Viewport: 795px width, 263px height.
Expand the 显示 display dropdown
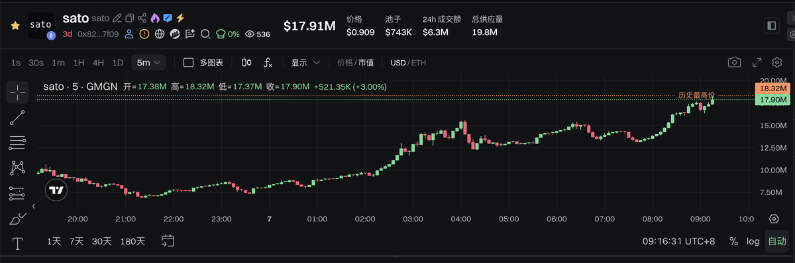click(x=305, y=63)
